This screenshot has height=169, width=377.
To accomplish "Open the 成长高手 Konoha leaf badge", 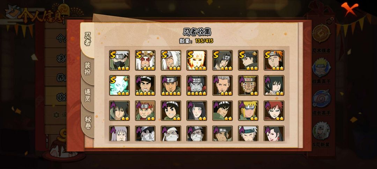I will [x=321, y=99].
